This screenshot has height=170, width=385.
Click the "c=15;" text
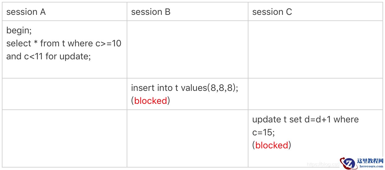click(263, 132)
